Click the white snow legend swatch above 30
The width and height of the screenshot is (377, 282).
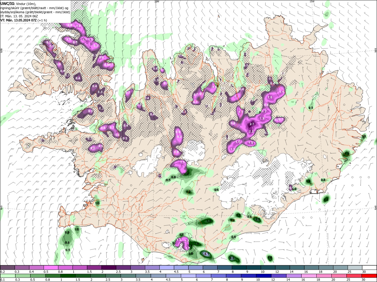[370, 268]
